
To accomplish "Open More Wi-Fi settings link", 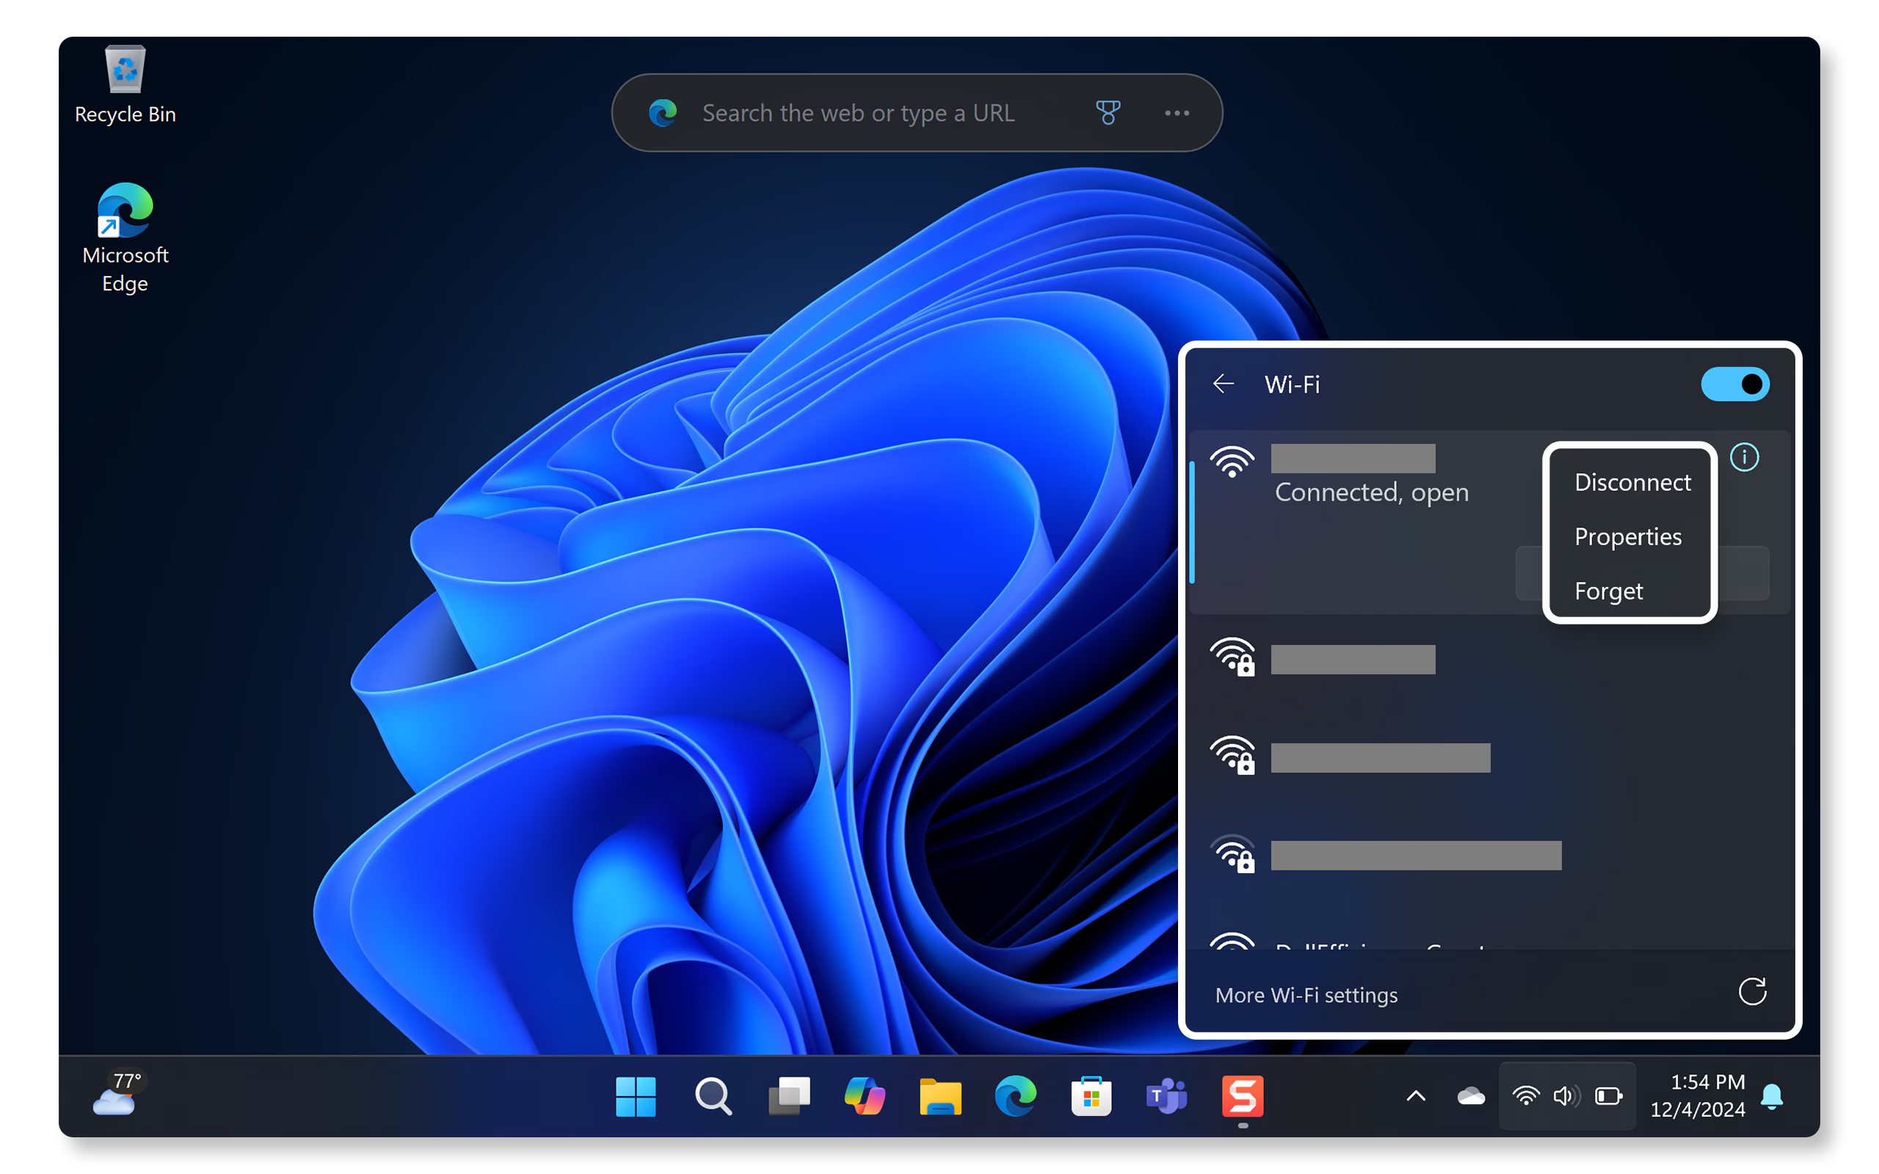I will [1306, 995].
